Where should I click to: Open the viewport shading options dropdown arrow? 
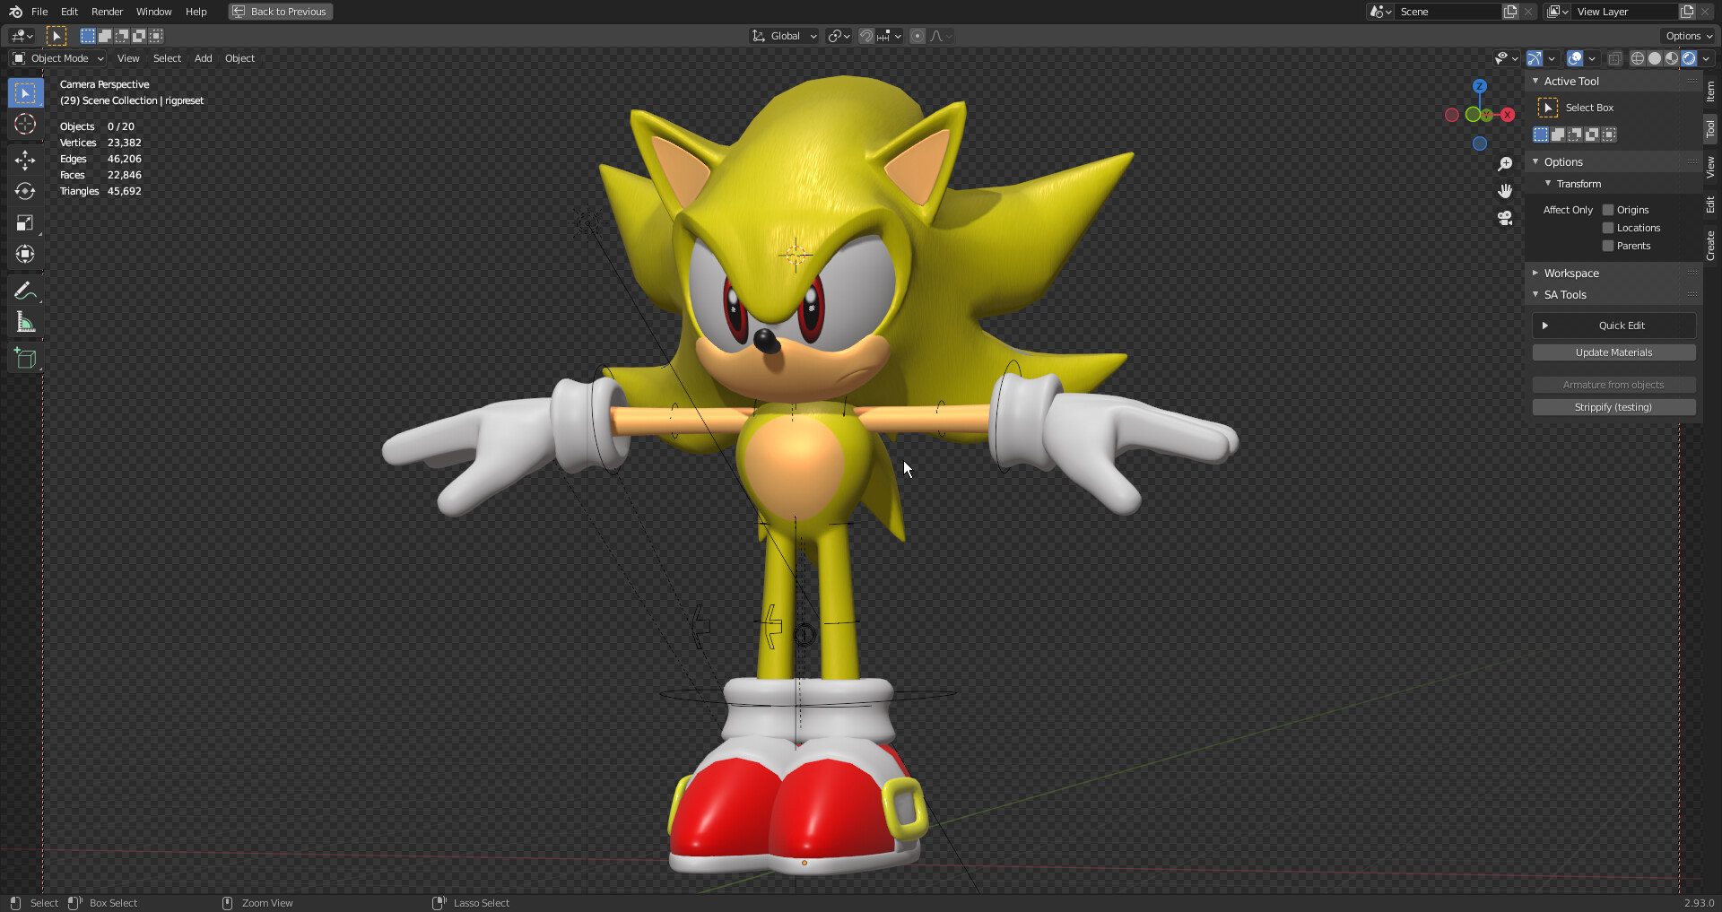(x=1706, y=58)
